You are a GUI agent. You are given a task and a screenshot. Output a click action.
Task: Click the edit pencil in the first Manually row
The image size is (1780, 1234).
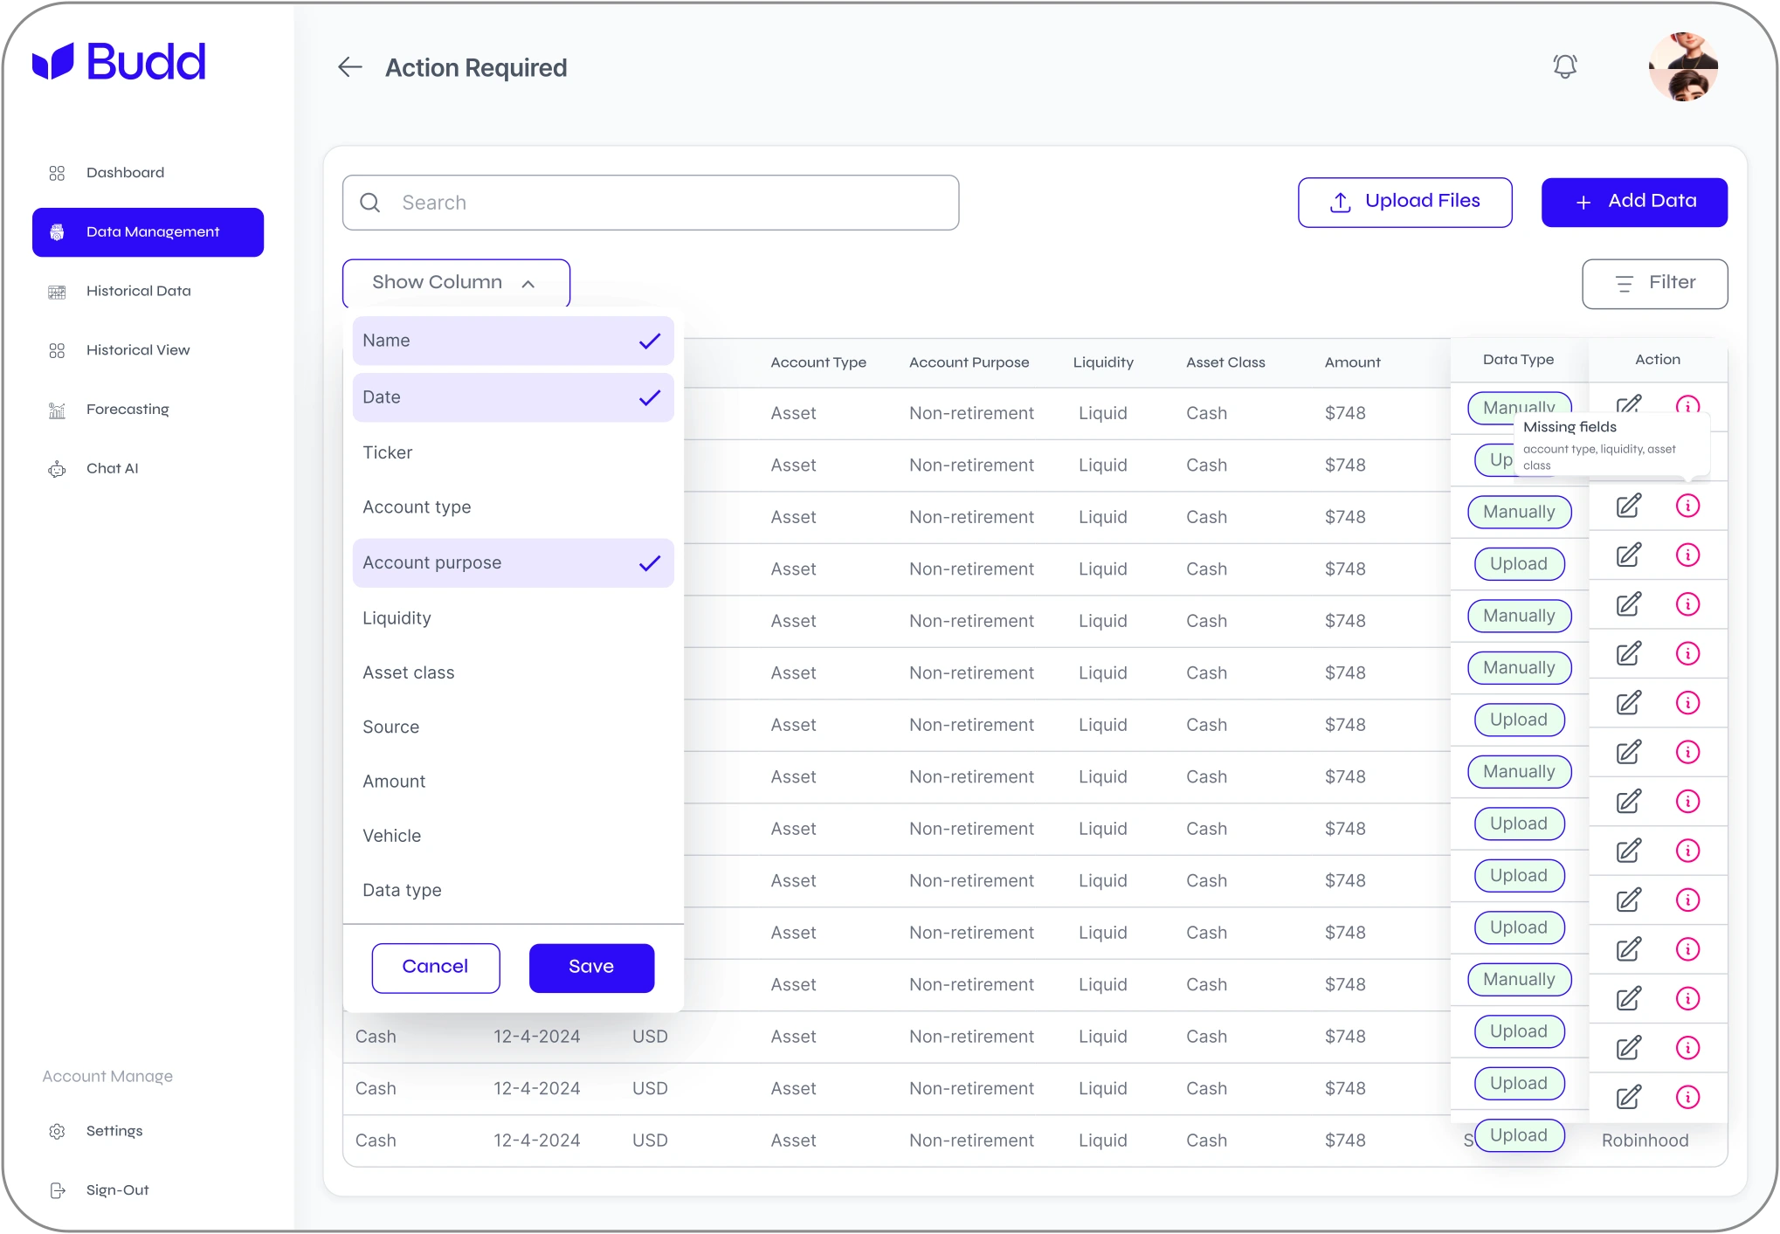(x=1628, y=405)
